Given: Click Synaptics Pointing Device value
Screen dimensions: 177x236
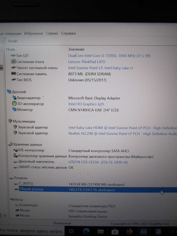Looking at the screenshot, I should 88,216.
